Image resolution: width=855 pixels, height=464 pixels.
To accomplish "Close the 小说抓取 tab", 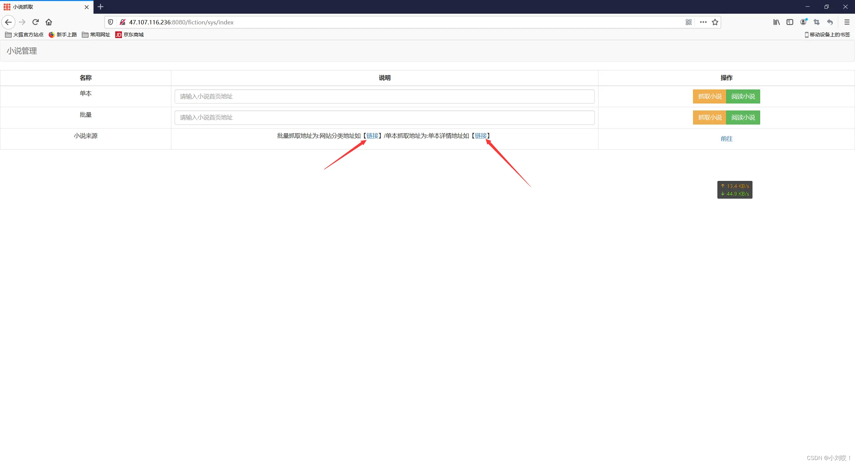I will coord(87,7).
